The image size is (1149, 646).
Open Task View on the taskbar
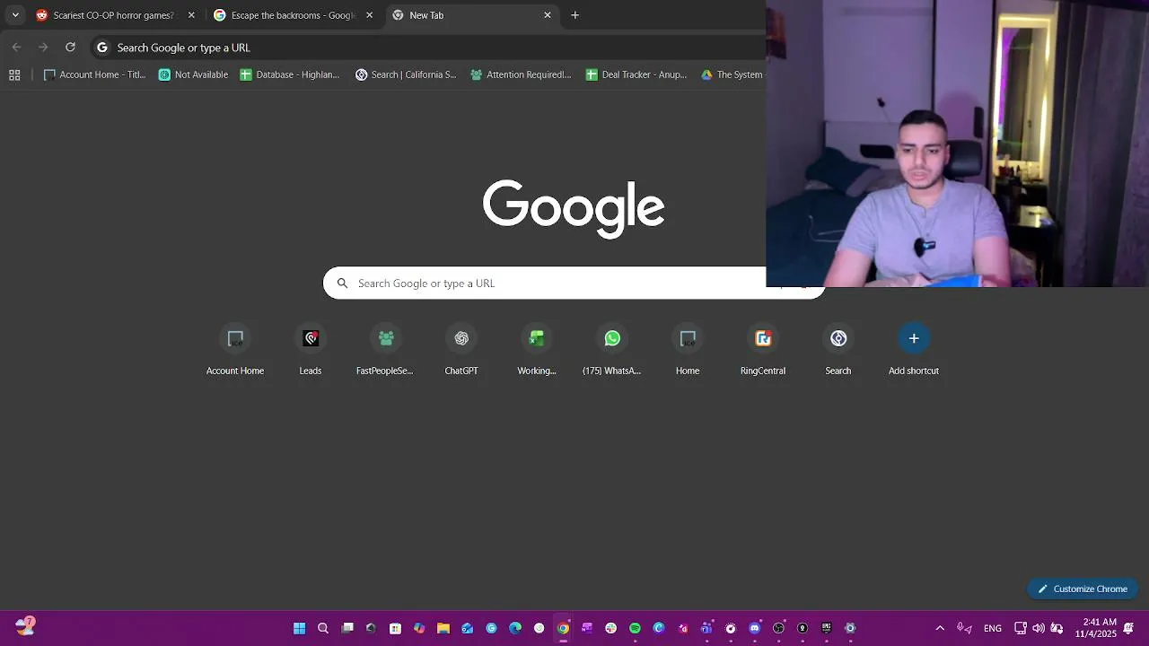[347, 628]
